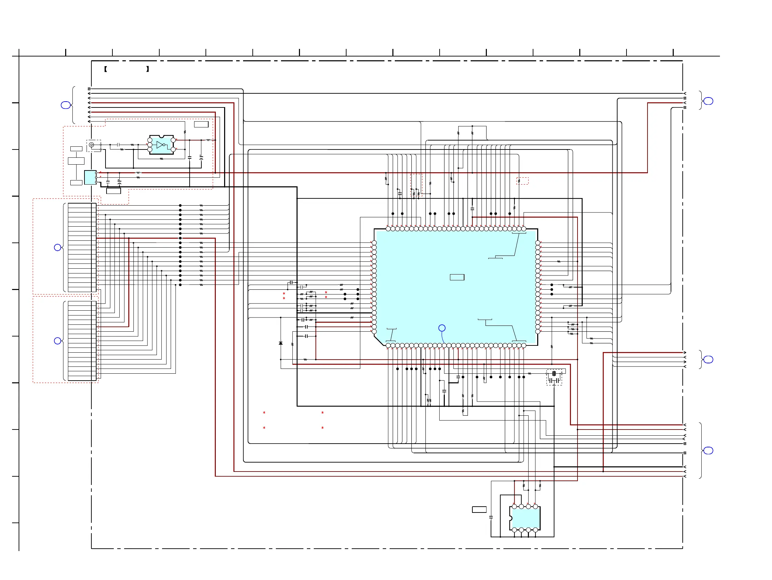Click the small red dashed box right of top pins
This screenshot has width=772, height=580.
click(523, 181)
